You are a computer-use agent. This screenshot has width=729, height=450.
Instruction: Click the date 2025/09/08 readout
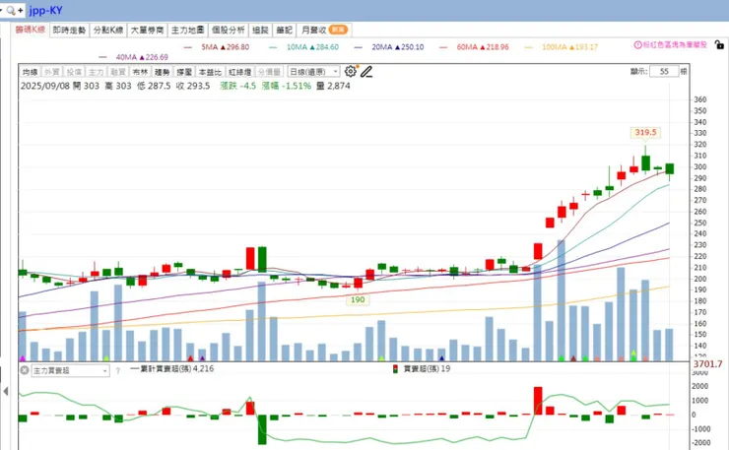coord(44,86)
